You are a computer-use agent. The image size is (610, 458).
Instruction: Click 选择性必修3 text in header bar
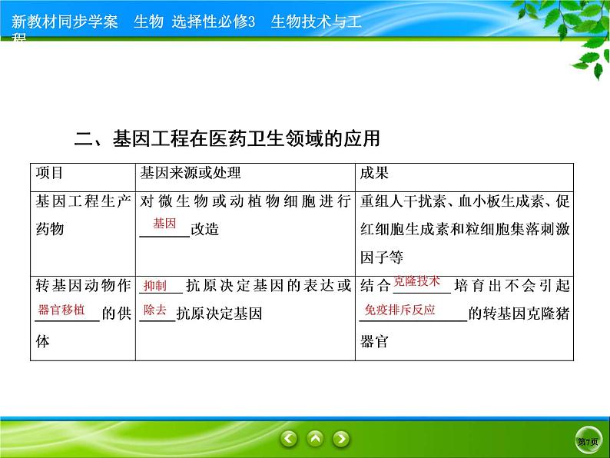coord(217,22)
